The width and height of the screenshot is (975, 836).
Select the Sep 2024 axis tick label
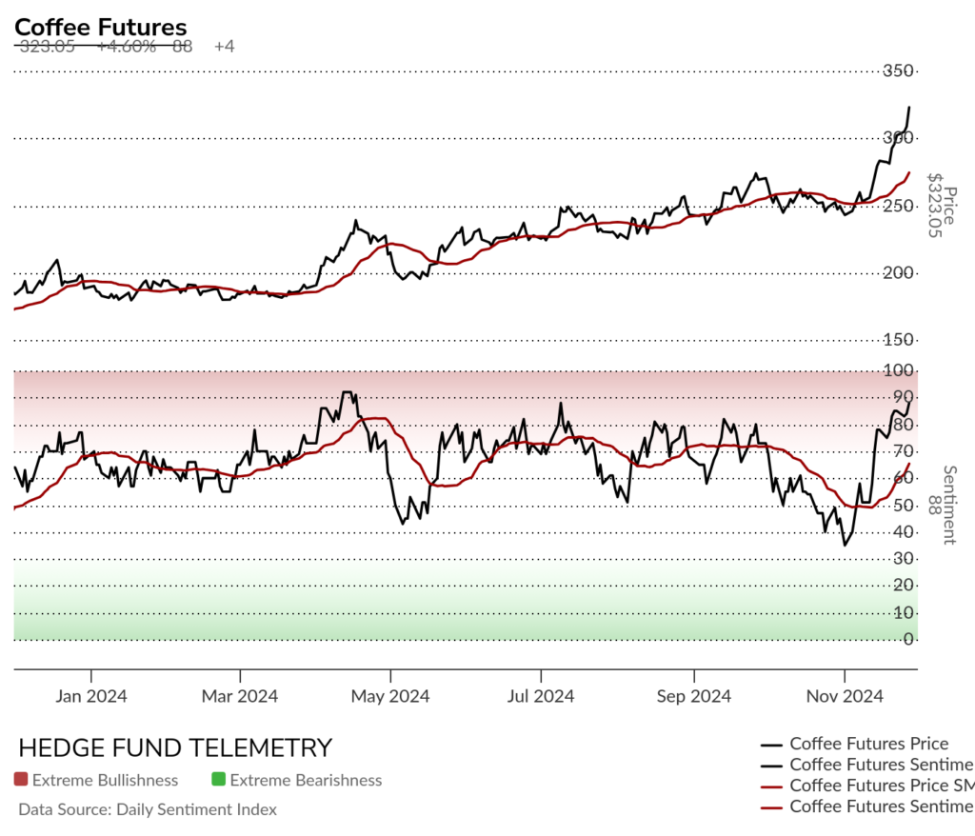click(x=694, y=696)
